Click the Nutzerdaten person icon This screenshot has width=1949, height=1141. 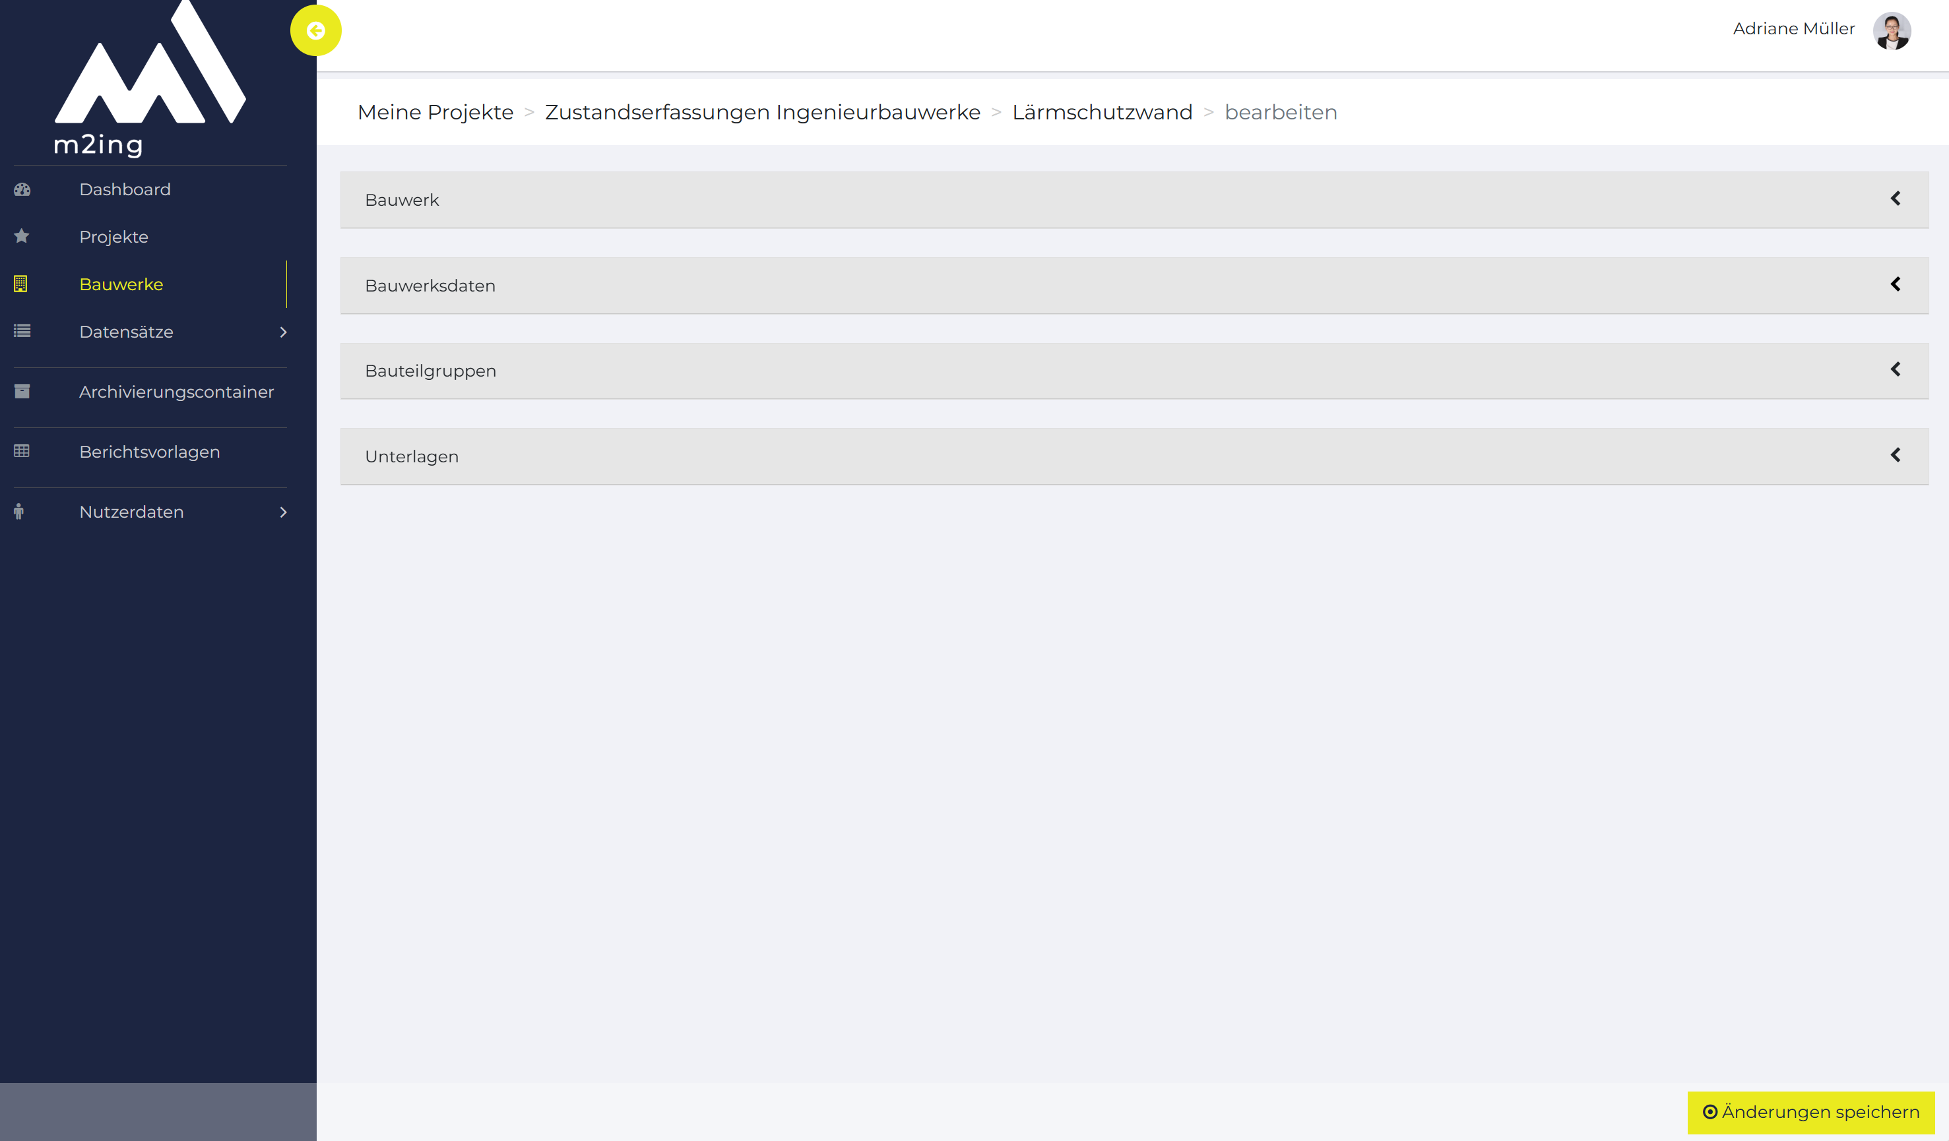[18, 511]
